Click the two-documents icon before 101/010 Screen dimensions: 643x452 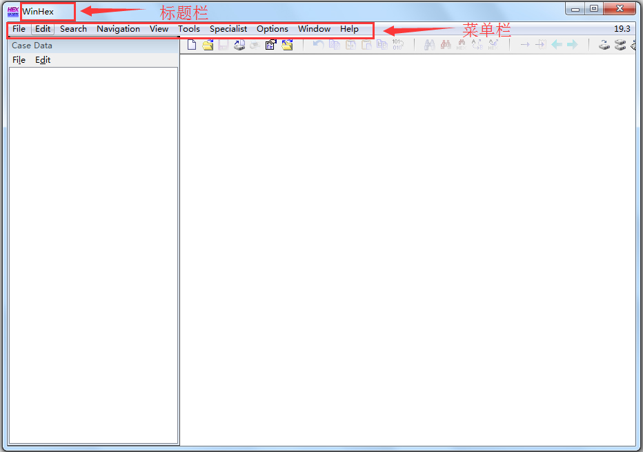[382, 45]
